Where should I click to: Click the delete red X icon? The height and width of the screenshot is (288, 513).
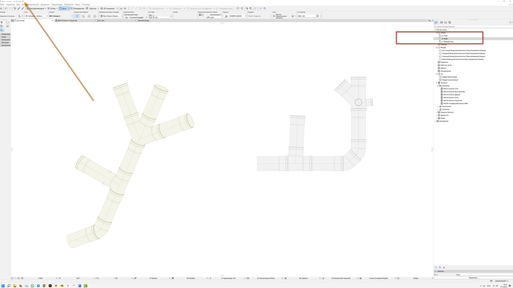pos(444,267)
